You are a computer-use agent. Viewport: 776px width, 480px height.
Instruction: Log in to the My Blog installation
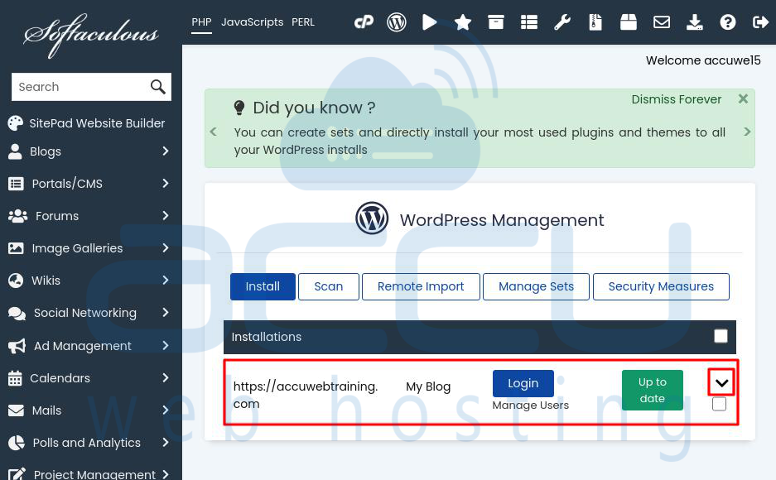point(523,383)
